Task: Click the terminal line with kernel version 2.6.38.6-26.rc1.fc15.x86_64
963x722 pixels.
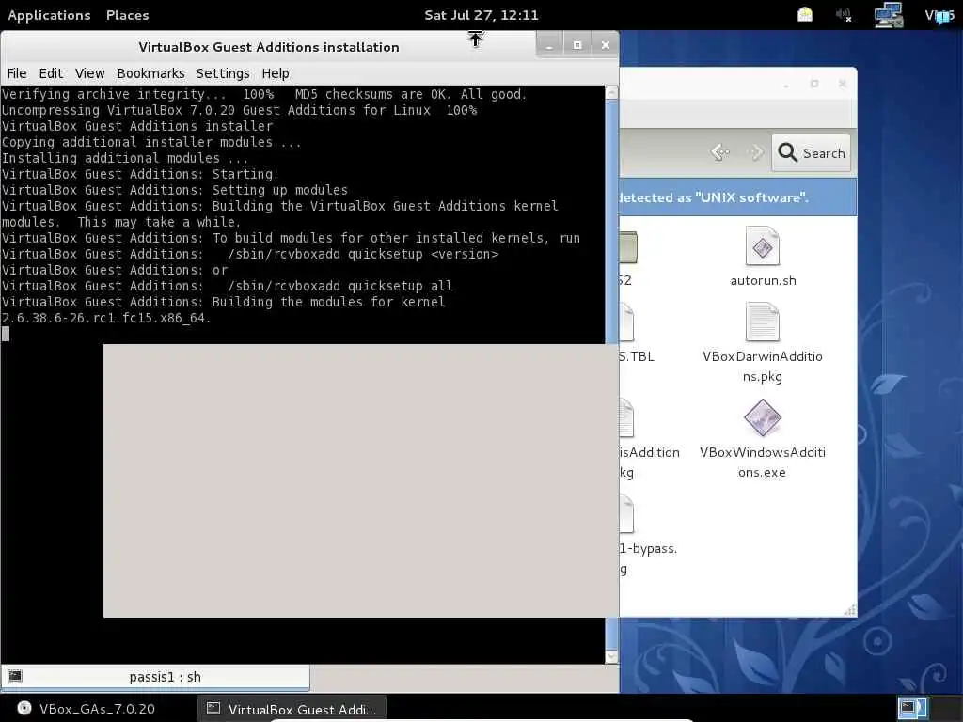Action: 106,318
